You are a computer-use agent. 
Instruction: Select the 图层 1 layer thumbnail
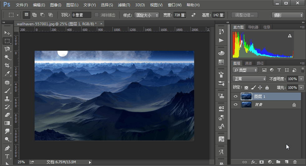coord(246,96)
